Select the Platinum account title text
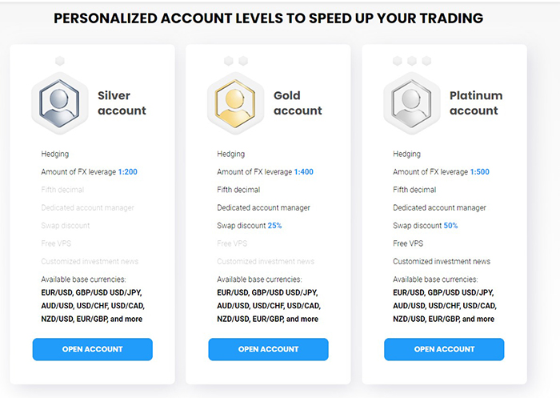Image resolution: width=560 pixels, height=398 pixels. coord(476,103)
